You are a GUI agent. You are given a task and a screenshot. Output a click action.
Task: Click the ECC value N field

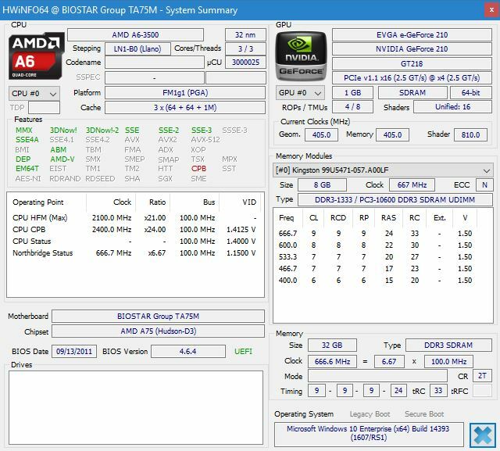point(484,185)
